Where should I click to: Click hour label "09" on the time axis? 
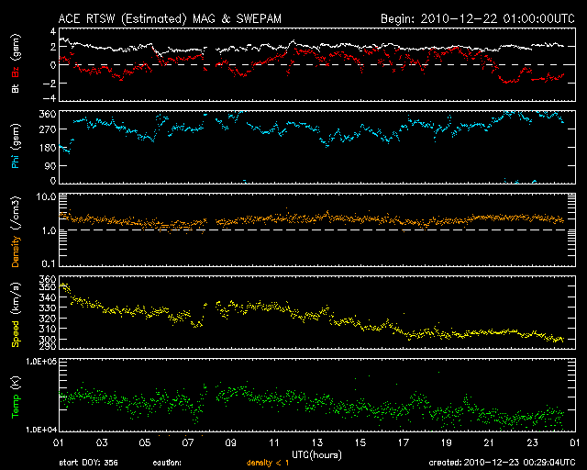[231, 443]
